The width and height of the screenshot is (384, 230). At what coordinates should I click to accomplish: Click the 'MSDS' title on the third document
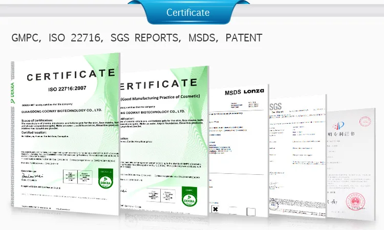pyautogui.click(x=233, y=93)
